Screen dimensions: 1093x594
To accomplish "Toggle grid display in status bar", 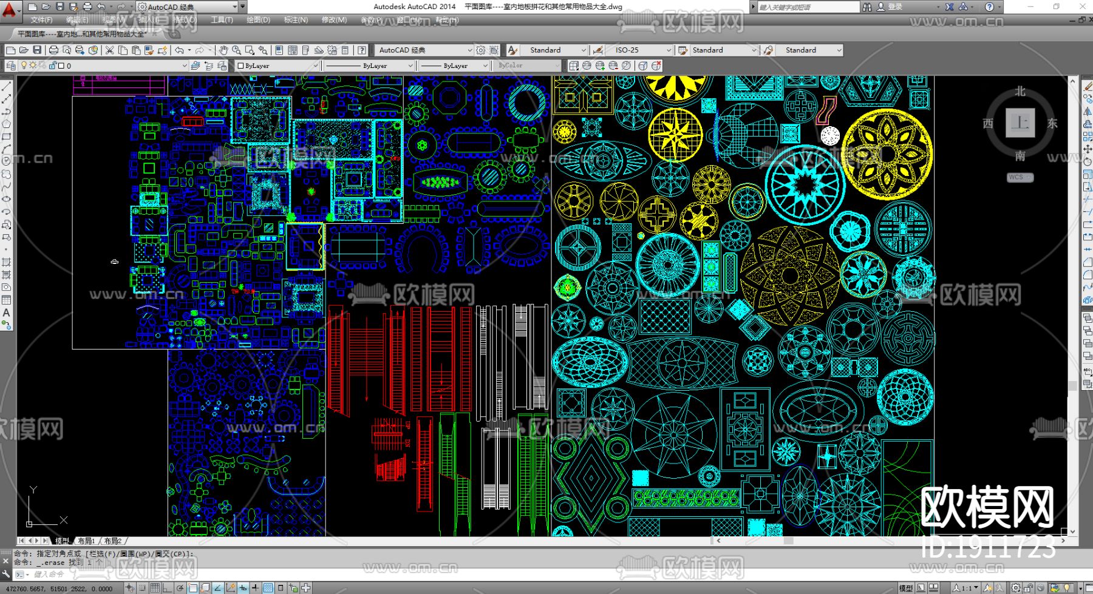I will click(155, 588).
